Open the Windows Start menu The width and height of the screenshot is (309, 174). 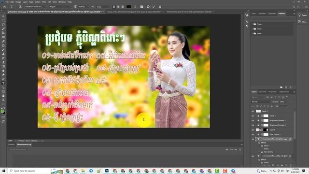click(4, 171)
